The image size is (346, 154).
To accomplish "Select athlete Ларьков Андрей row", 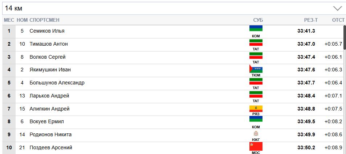I will (x=49, y=96).
